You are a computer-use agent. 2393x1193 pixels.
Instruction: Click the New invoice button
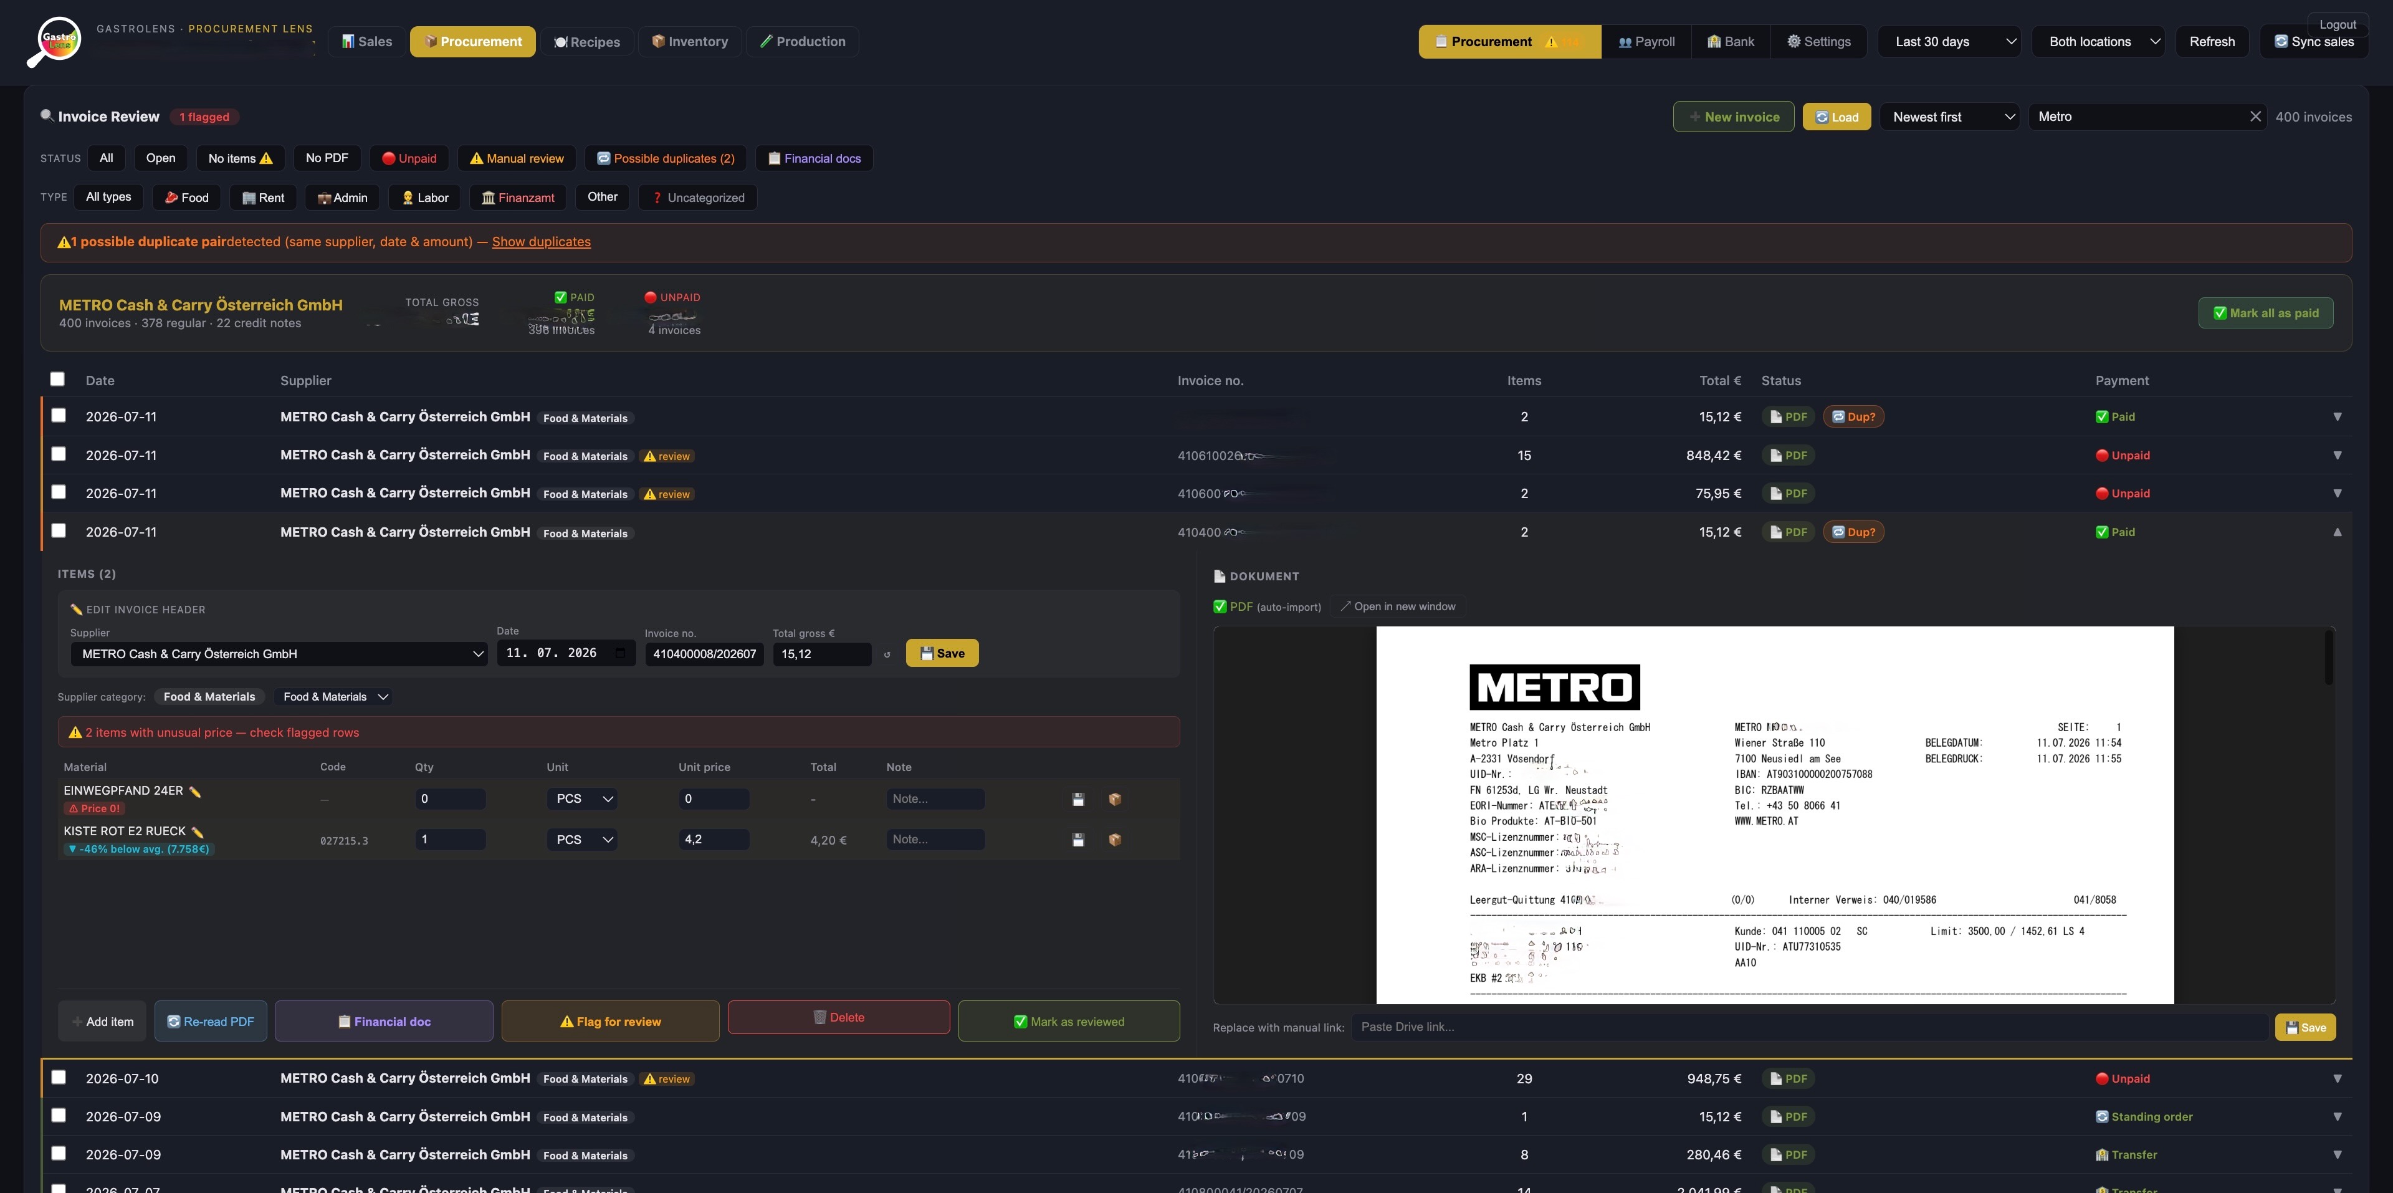(x=1734, y=117)
